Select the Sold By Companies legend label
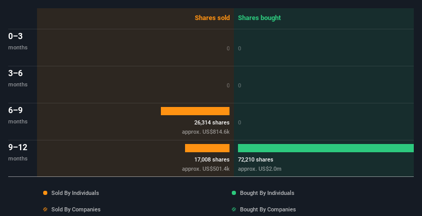 click(76, 209)
